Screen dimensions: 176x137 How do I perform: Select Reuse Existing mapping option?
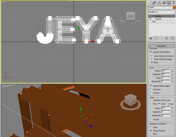click(151, 131)
